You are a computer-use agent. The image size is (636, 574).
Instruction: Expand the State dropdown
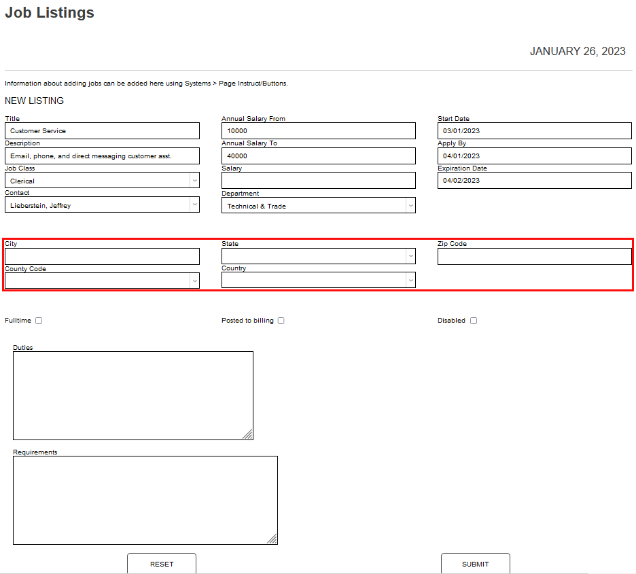pos(318,256)
